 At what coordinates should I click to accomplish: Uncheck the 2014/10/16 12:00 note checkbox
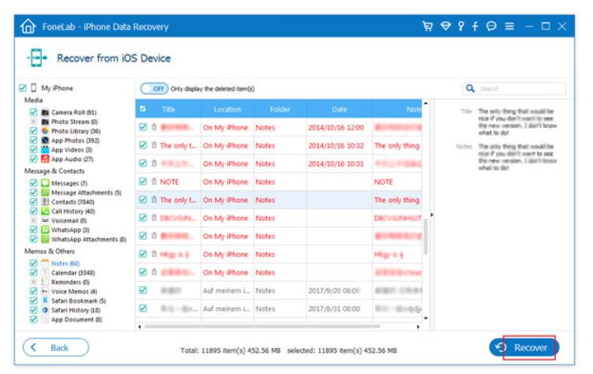pyautogui.click(x=143, y=127)
